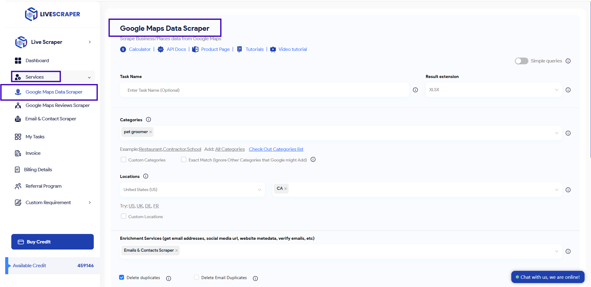The image size is (591, 287).
Task: Collapse the Services menu chevron
Action: (89, 77)
